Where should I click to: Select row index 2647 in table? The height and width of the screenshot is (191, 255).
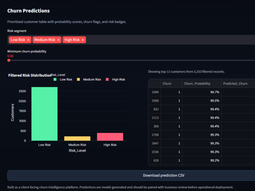coord(155,143)
